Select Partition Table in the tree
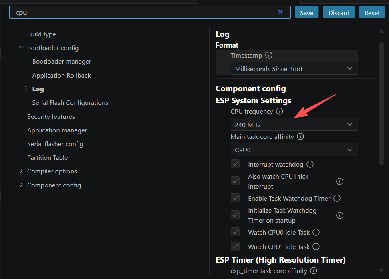Screen dimensions: 389x279 coord(47,158)
